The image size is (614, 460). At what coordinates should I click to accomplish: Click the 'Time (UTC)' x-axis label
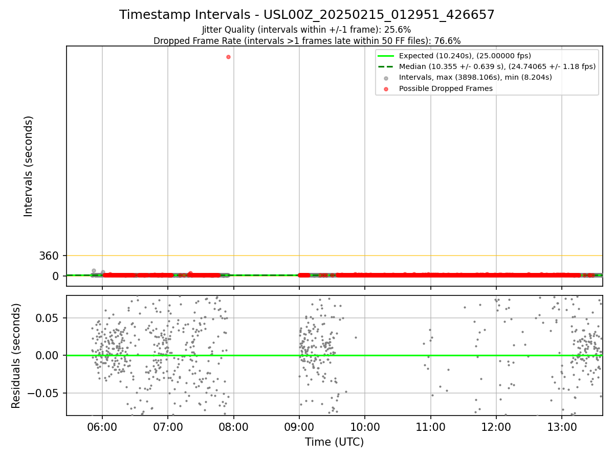(334, 442)
